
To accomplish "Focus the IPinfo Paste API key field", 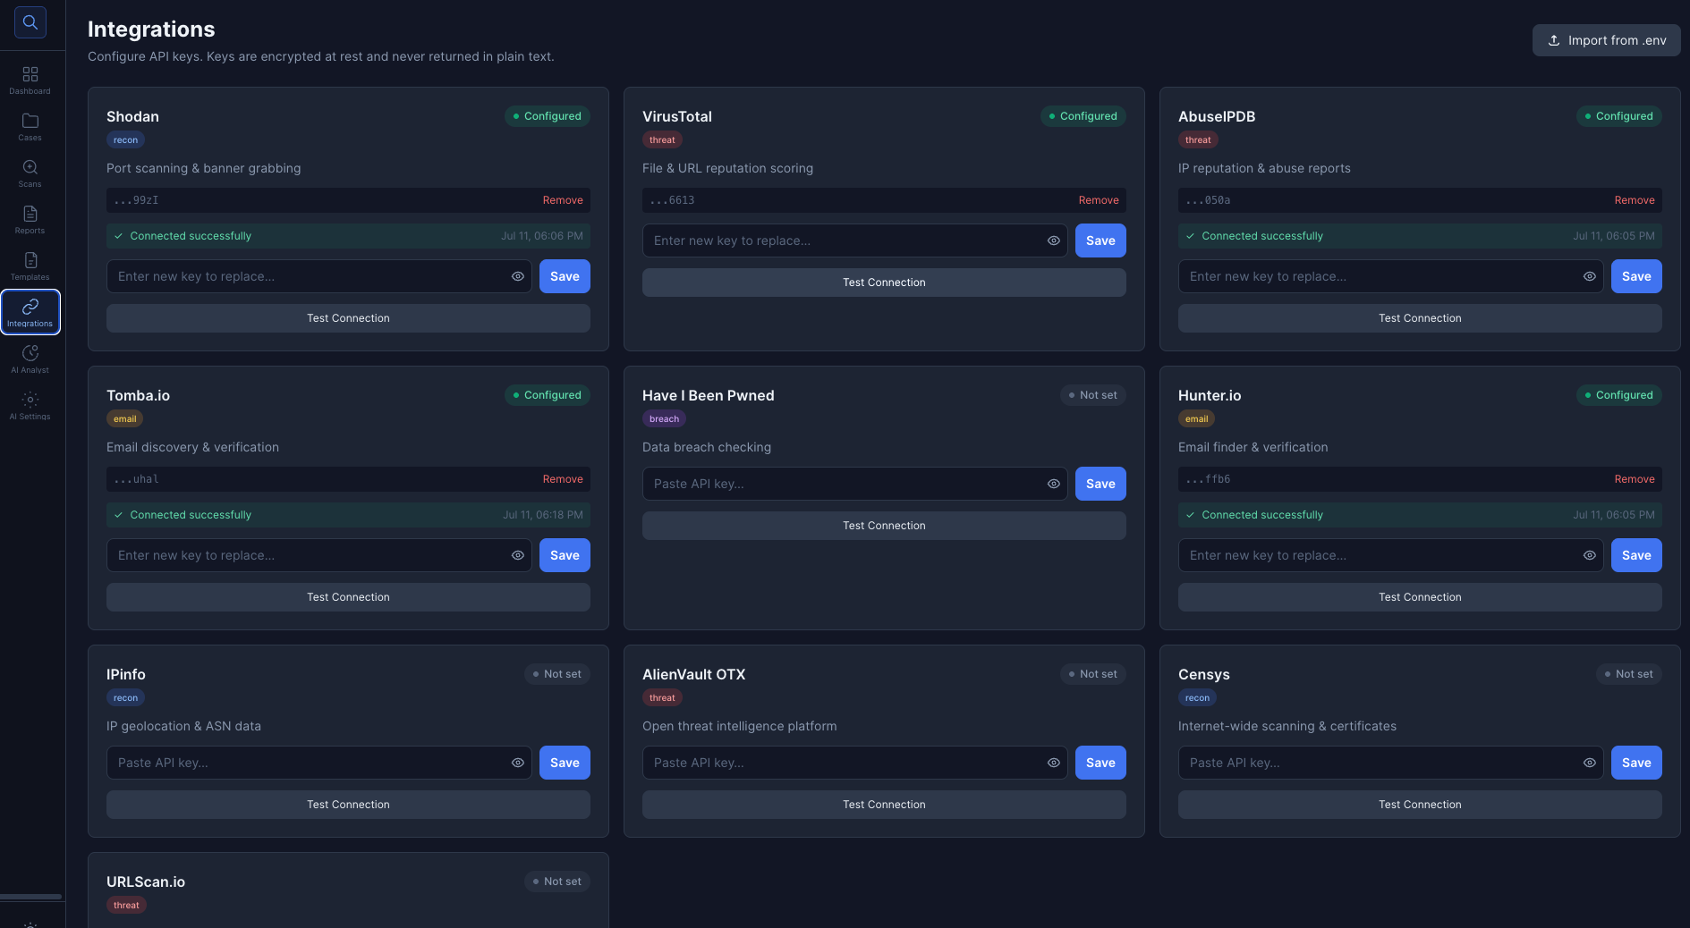I will 319,763.
